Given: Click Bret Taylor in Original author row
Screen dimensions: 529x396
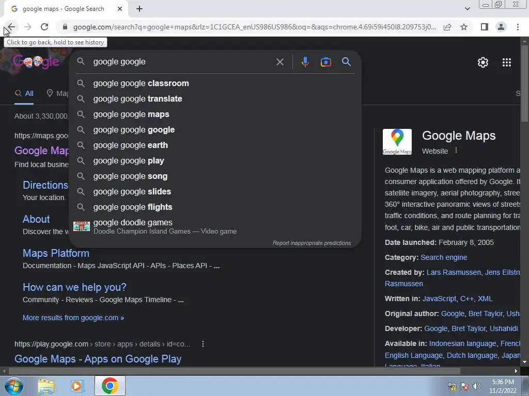Looking at the screenshot, I should pyautogui.click(x=486, y=314).
